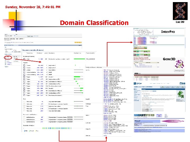Open the dropdown under the cluster section in left sidebar

tap(9, 52)
